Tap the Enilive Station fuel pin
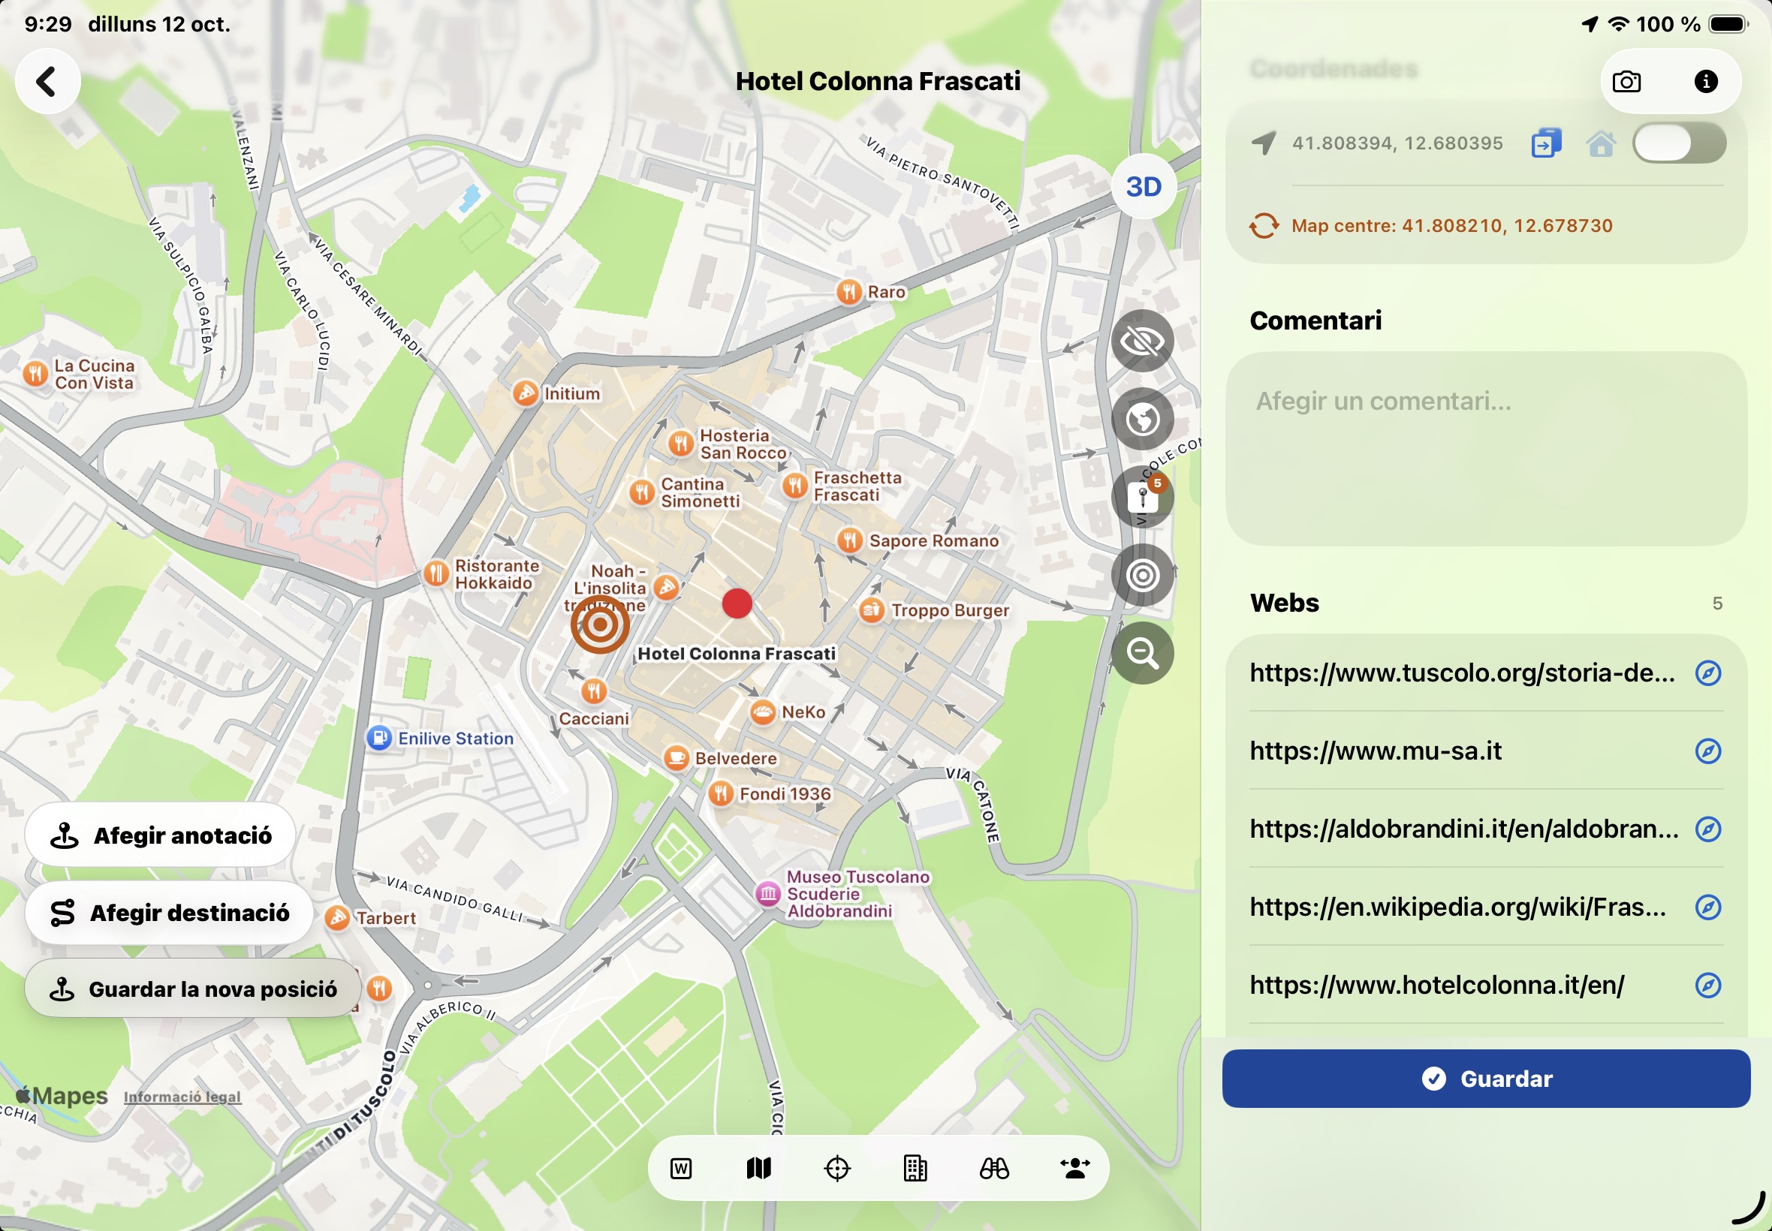 pyautogui.click(x=378, y=738)
